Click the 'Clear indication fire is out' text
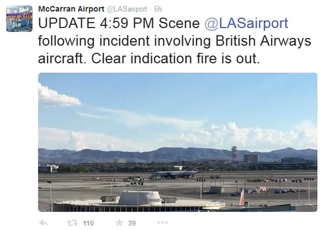 pyautogui.click(x=175, y=58)
